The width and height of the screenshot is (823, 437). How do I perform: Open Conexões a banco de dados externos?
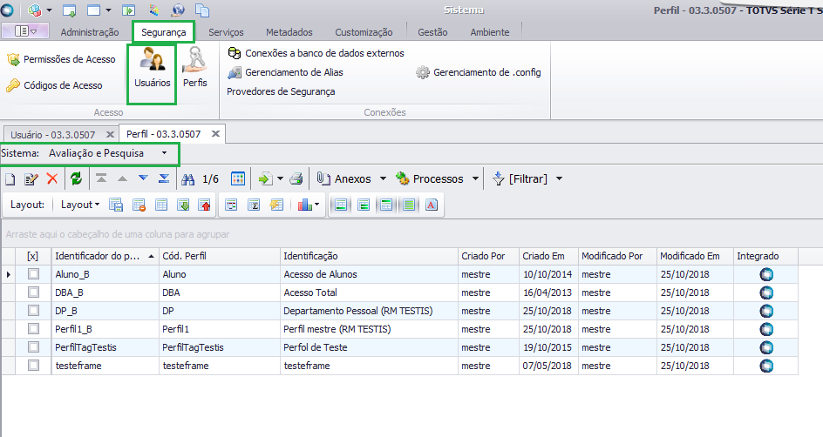point(316,53)
